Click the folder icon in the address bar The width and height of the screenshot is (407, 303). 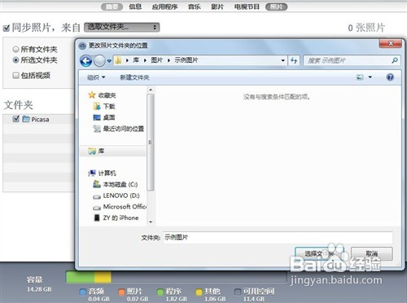(x=118, y=60)
